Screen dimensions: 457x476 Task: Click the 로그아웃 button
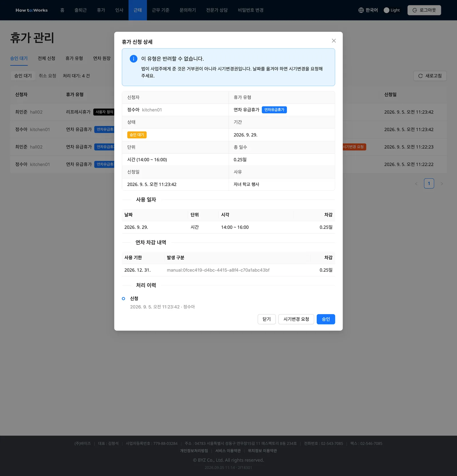click(x=424, y=10)
